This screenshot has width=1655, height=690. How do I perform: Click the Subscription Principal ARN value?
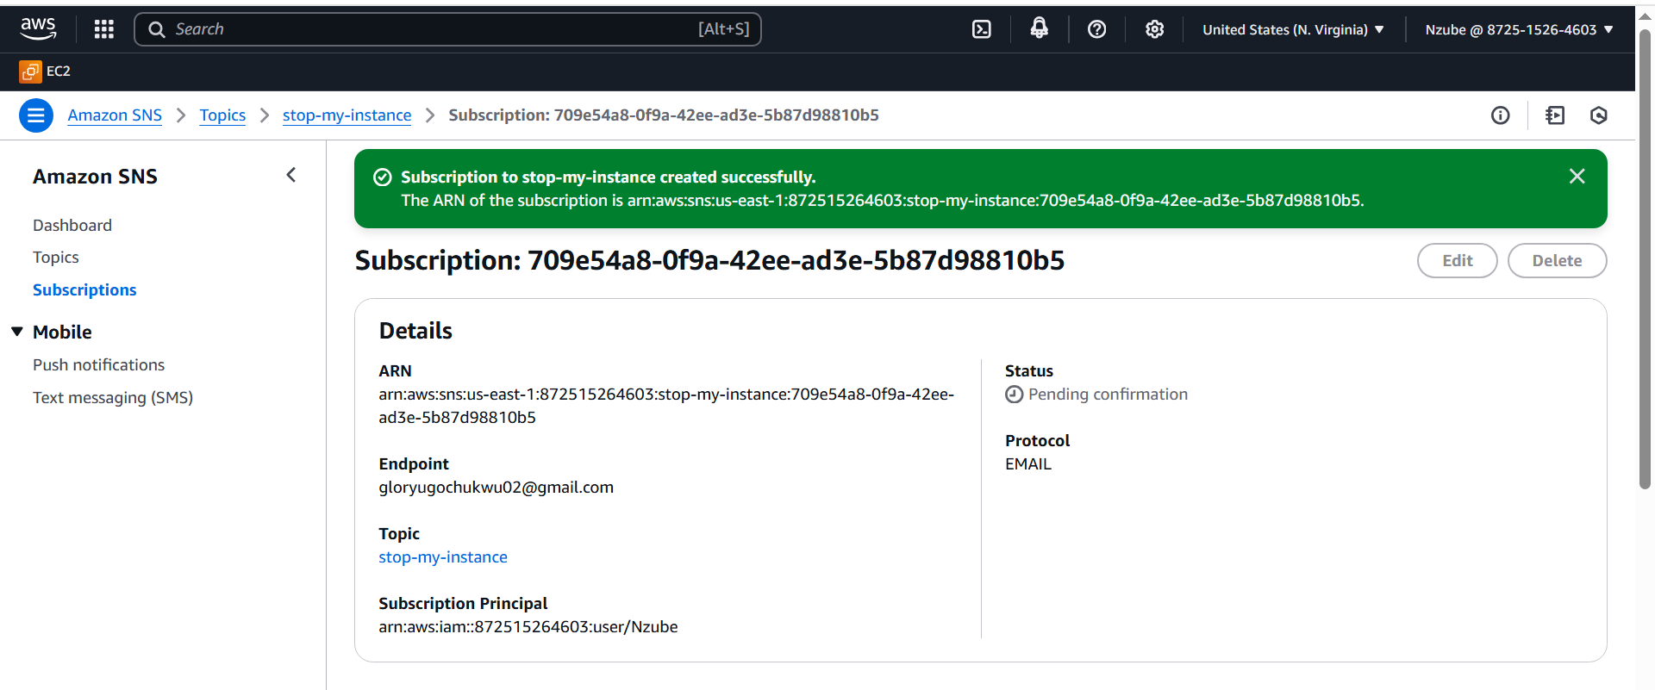(x=528, y=627)
